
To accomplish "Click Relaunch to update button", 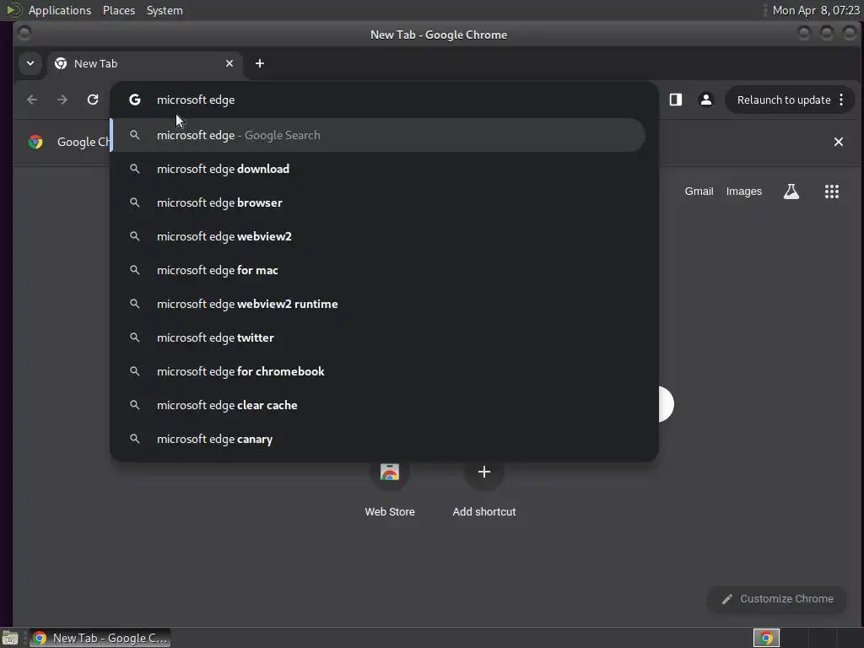I will [x=783, y=100].
